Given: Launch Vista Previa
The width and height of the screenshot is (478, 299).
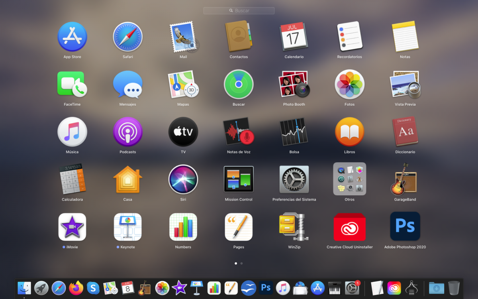Looking at the screenshot, I should (405, 84).
